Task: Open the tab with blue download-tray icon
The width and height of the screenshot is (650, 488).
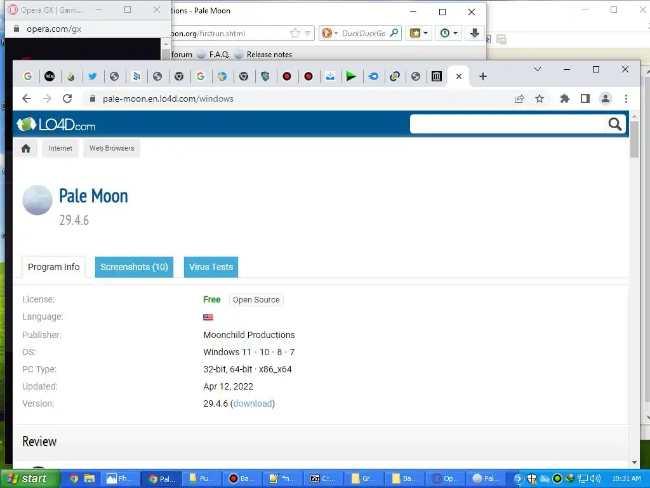Action: tap(330, 76)
